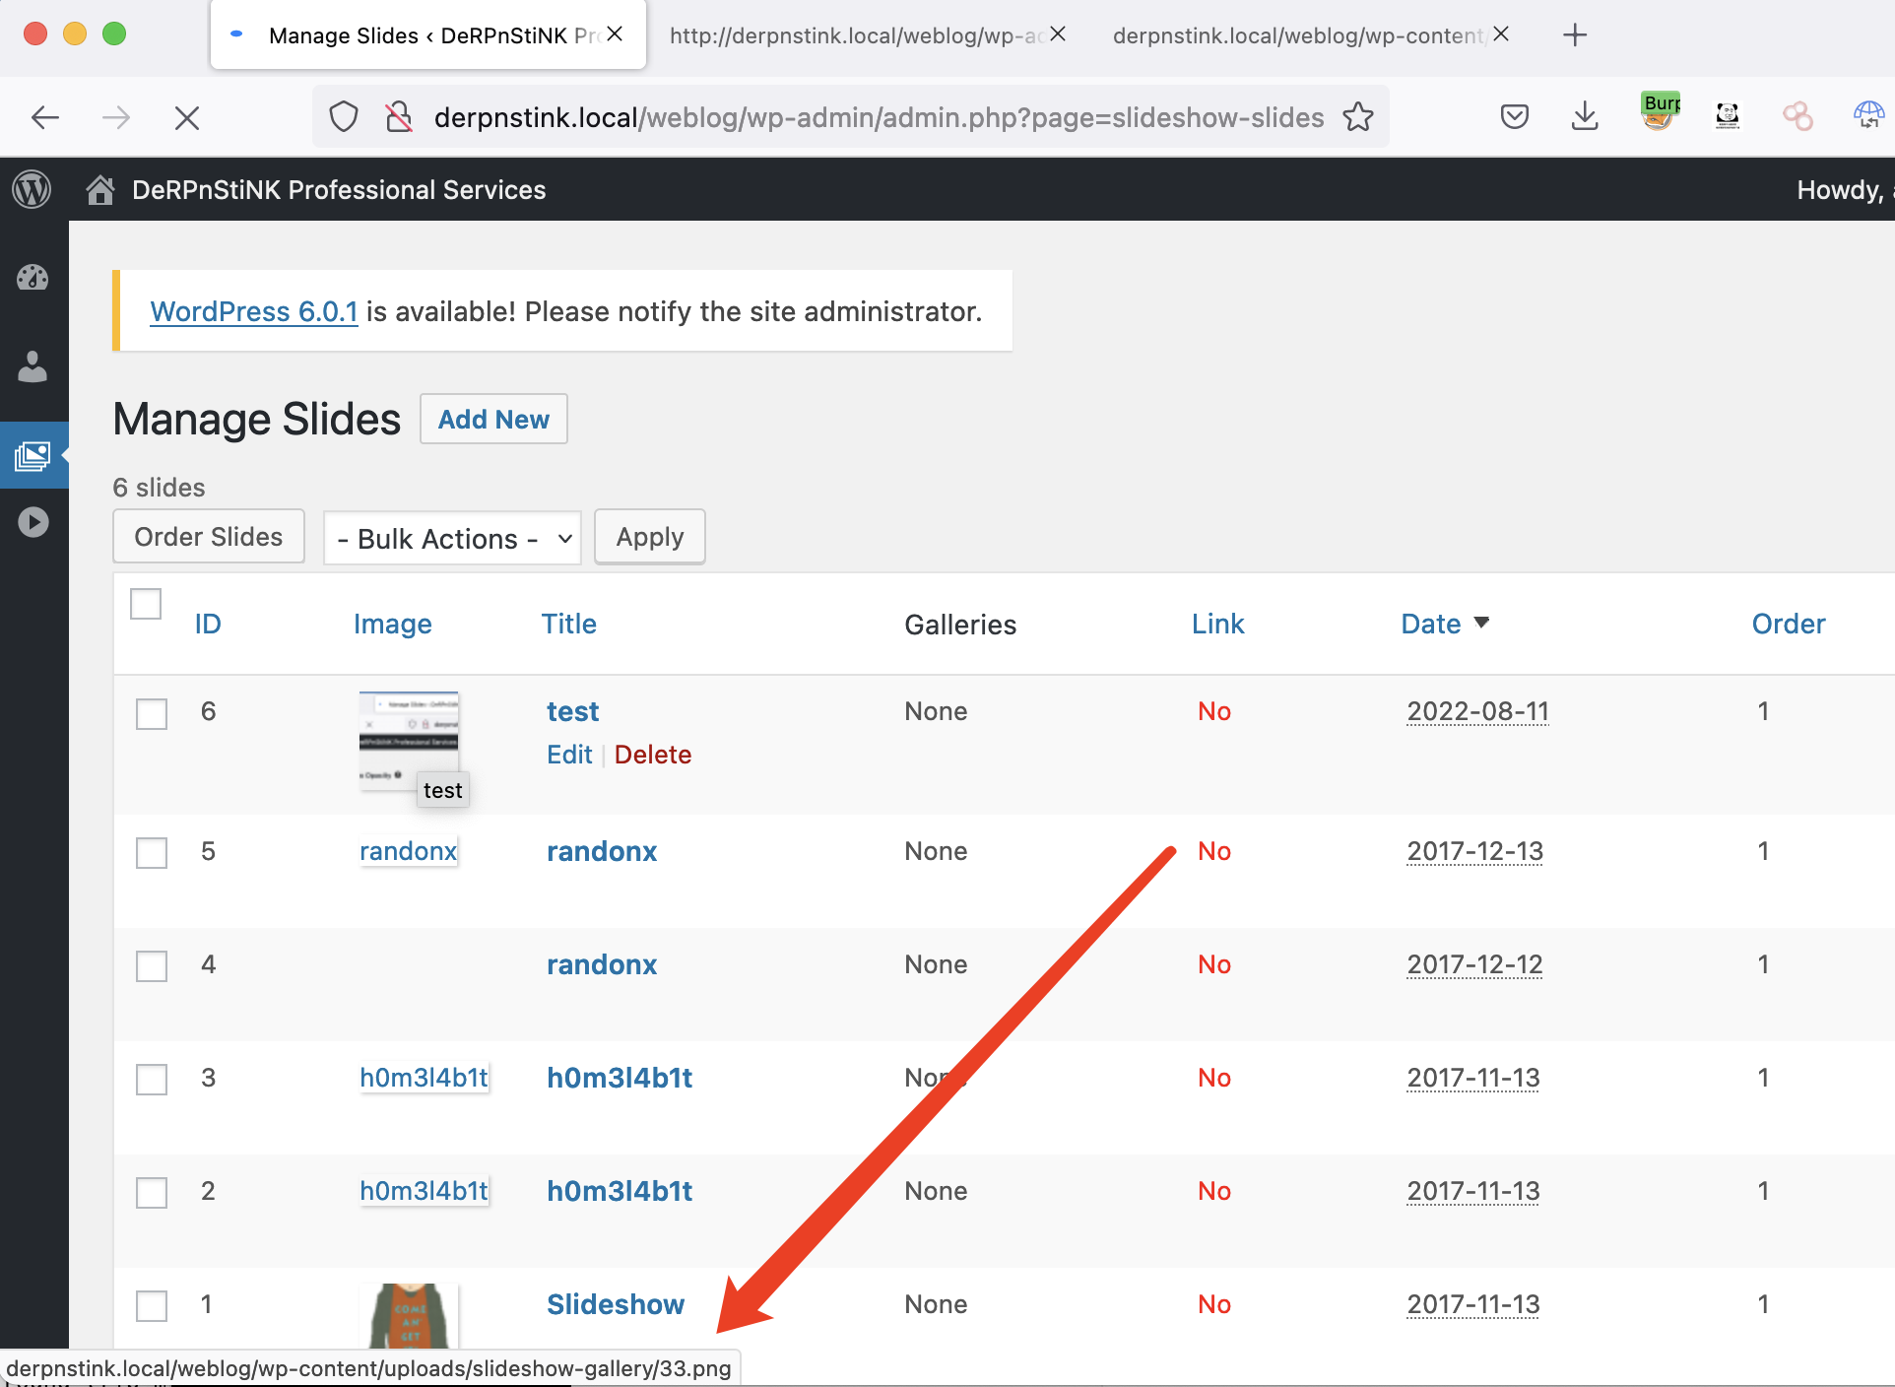Click the Add New button
1895x1387 pixels.
(493, 420)
